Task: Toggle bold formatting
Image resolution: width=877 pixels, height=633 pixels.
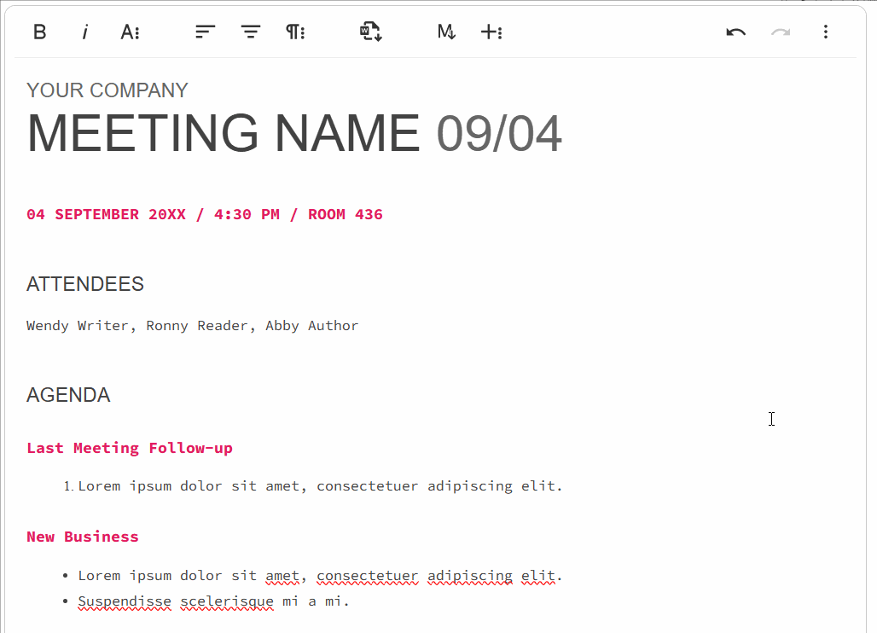Action: [39, 32]
